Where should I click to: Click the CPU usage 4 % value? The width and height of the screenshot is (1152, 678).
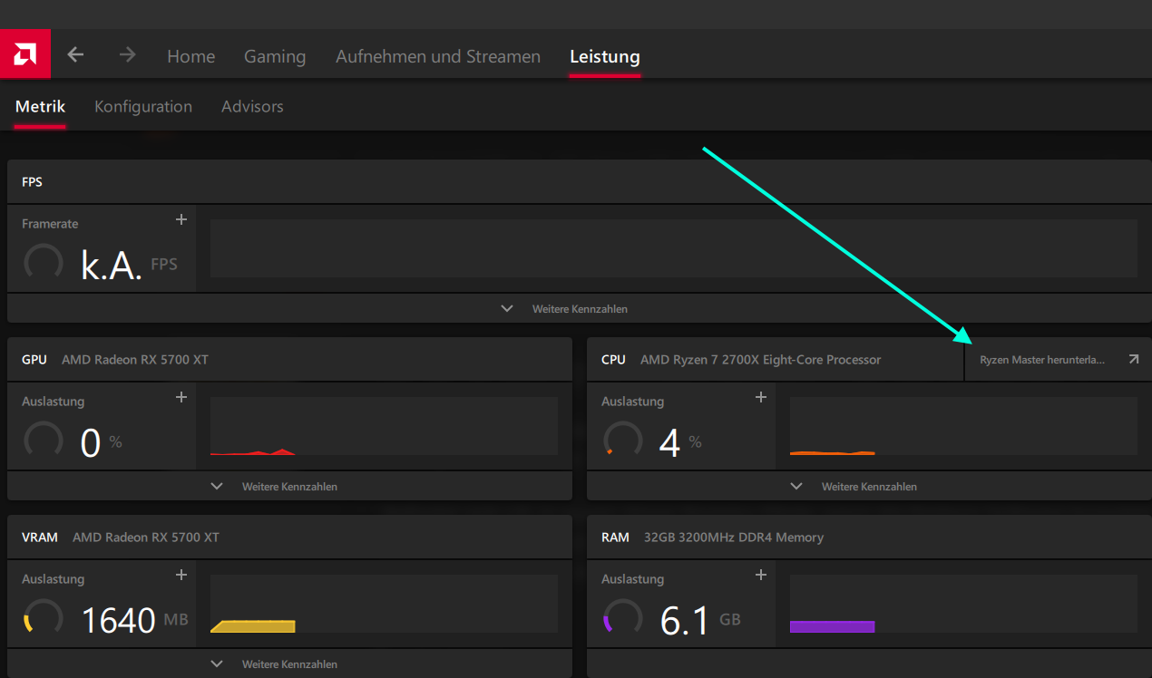(680, 443)
